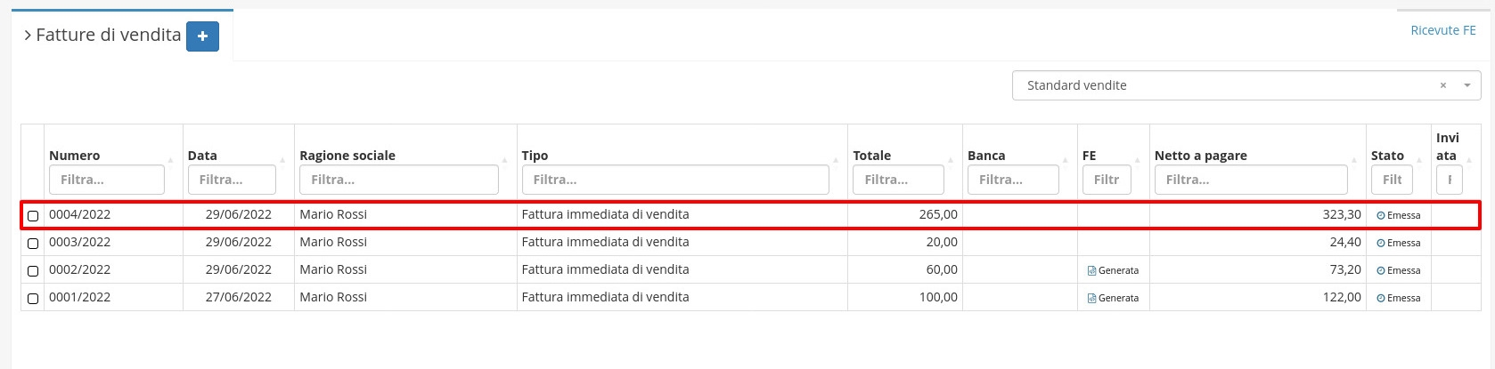The image size is (1495, 369).
Task: Open the Mario Rossi entry for invoice 0002/2022
Action: click(333, 269)
